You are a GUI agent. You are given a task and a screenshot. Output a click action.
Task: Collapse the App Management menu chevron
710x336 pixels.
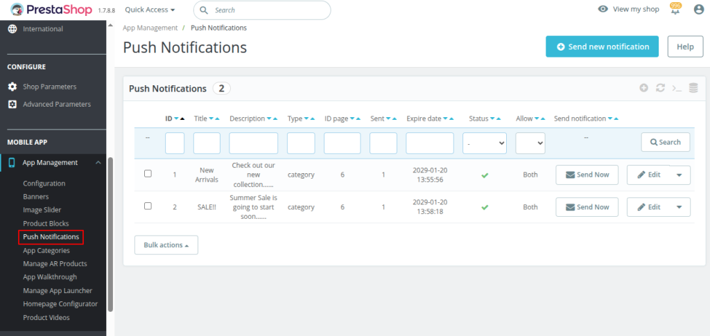(98, 162)
